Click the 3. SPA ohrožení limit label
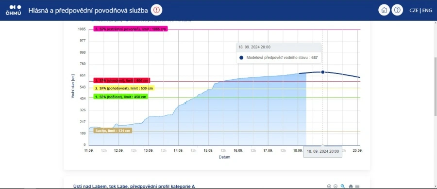 click(x=122, y=81)
